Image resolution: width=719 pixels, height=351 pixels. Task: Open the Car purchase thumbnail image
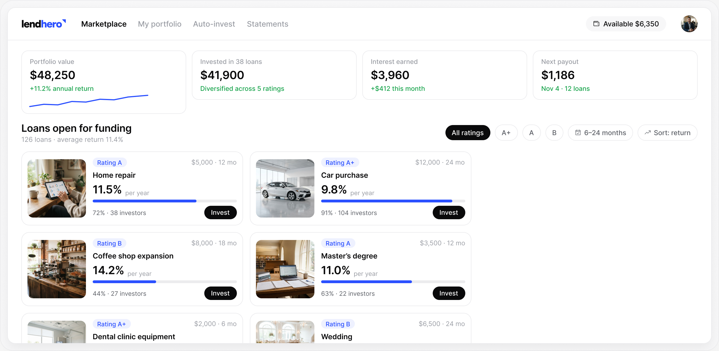click(x=285, y=188)
